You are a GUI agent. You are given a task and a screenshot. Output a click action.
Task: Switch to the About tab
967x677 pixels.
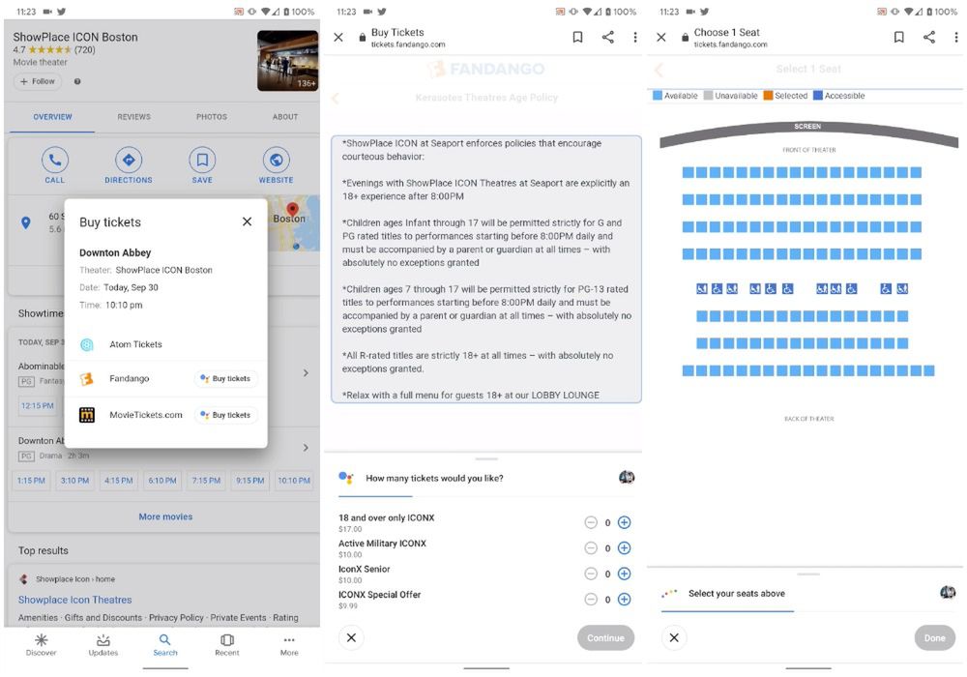[285, 116]
